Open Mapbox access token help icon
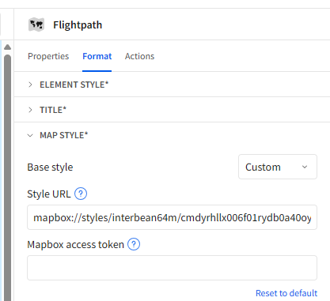Screen dimensions: 330x301 tap(134, 244)
